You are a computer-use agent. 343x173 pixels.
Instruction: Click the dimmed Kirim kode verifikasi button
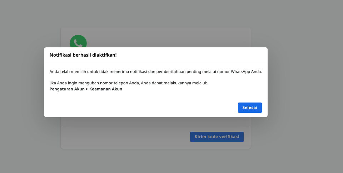tap(217, 137)
